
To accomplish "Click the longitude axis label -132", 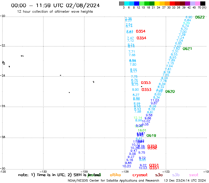I will click(43, 171).
